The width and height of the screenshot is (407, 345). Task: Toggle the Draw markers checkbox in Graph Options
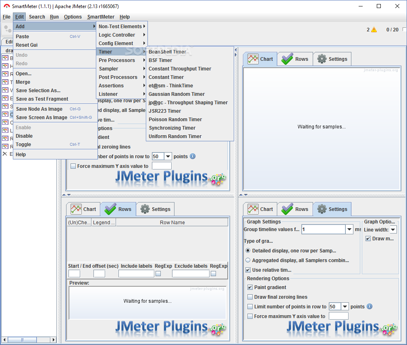368,239
